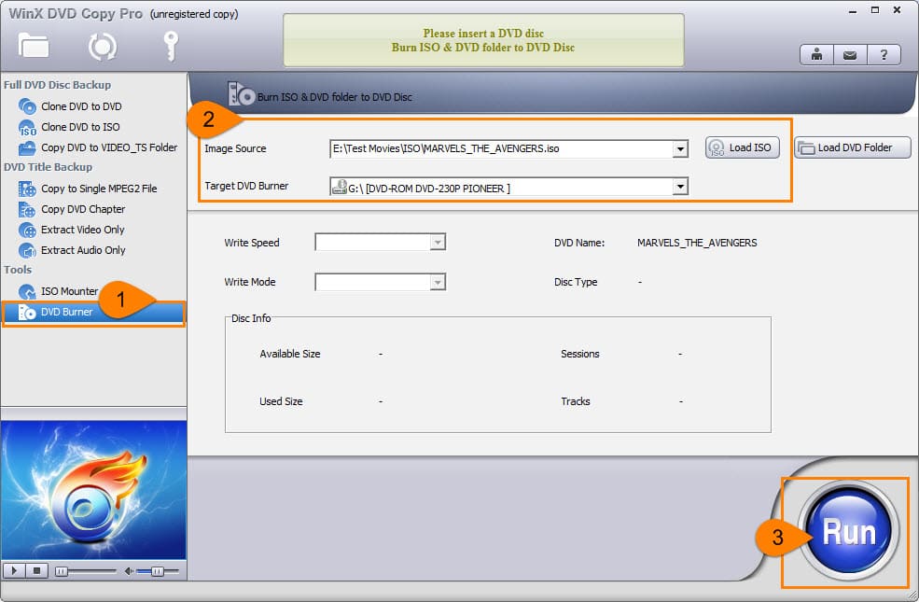Screen dimensions: 919x602
Task: Open the Write Speed dropdown
Action: click(x=438, y=243)
